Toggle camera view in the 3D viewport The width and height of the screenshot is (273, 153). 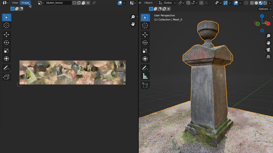click(268, 50)
